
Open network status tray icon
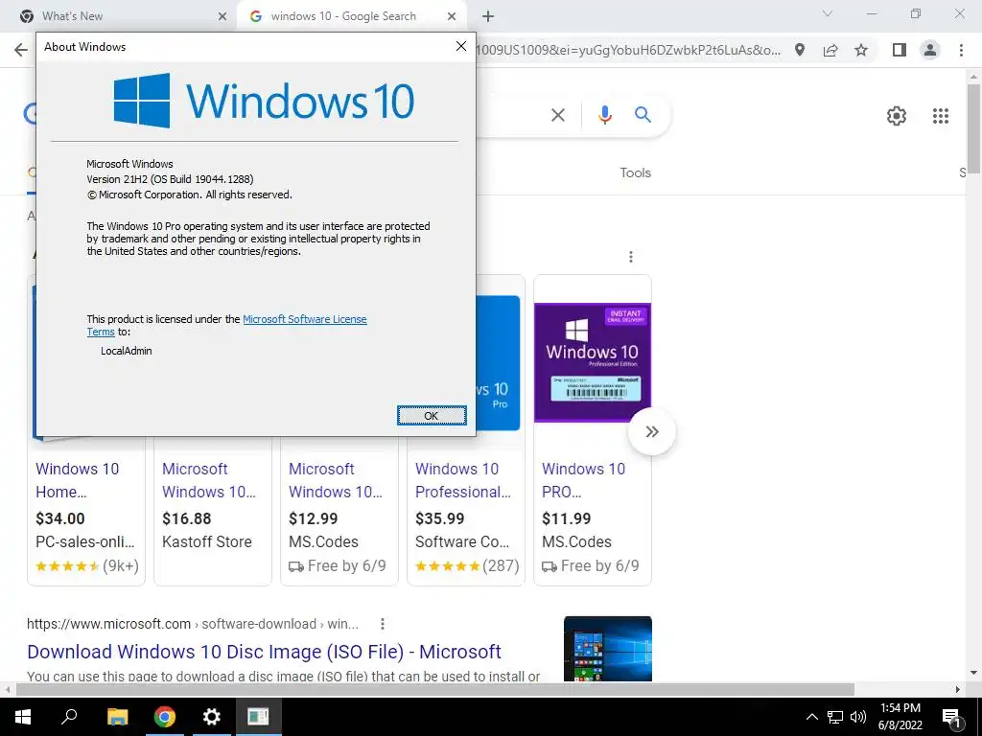835,717
